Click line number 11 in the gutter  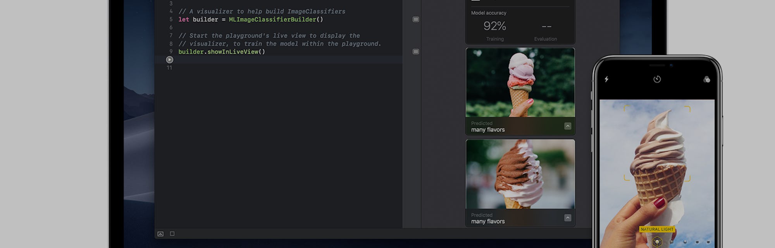tap(169, 68)
